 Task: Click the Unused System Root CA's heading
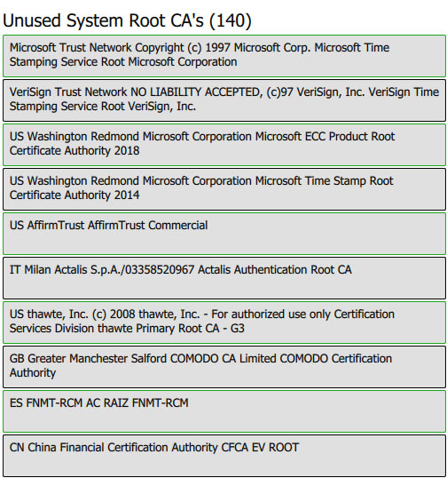coord(127,20)
